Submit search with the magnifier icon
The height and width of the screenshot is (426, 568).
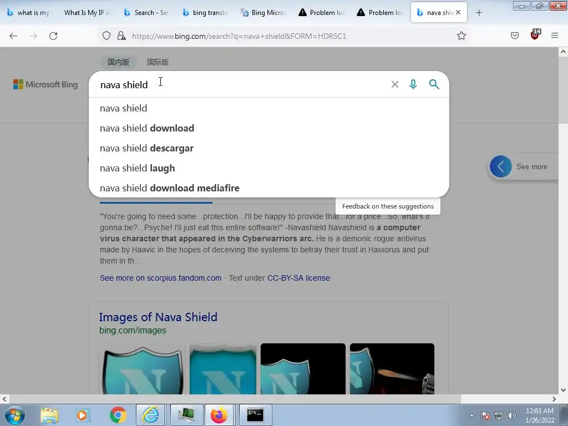[x=434, y=84]
